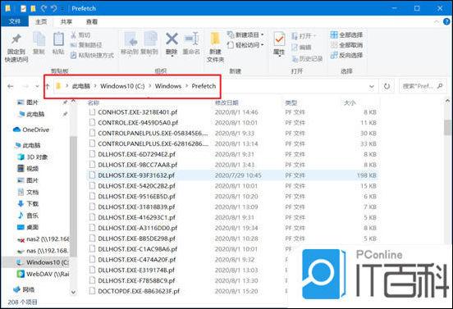Click the Move to (移动到) icon
Viewport: 453px width, 309px height.
130,39
